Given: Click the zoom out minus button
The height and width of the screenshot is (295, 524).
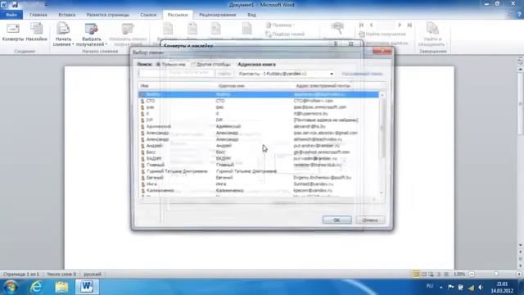Looking at the screenshot, I should point(472,274).
